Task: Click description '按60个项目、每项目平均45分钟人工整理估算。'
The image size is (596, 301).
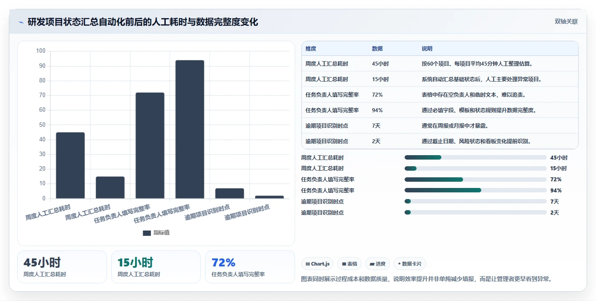Action: click(477, 64)
